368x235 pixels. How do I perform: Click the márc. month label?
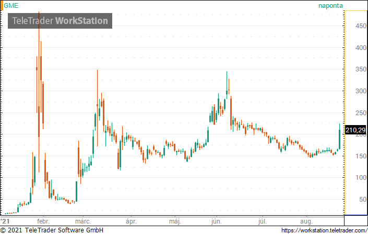(83, 221)
